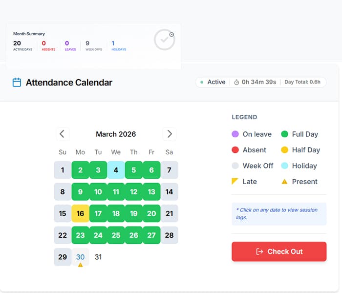
Task: Select March 5 on the calendar
Action: coord(134,170)
